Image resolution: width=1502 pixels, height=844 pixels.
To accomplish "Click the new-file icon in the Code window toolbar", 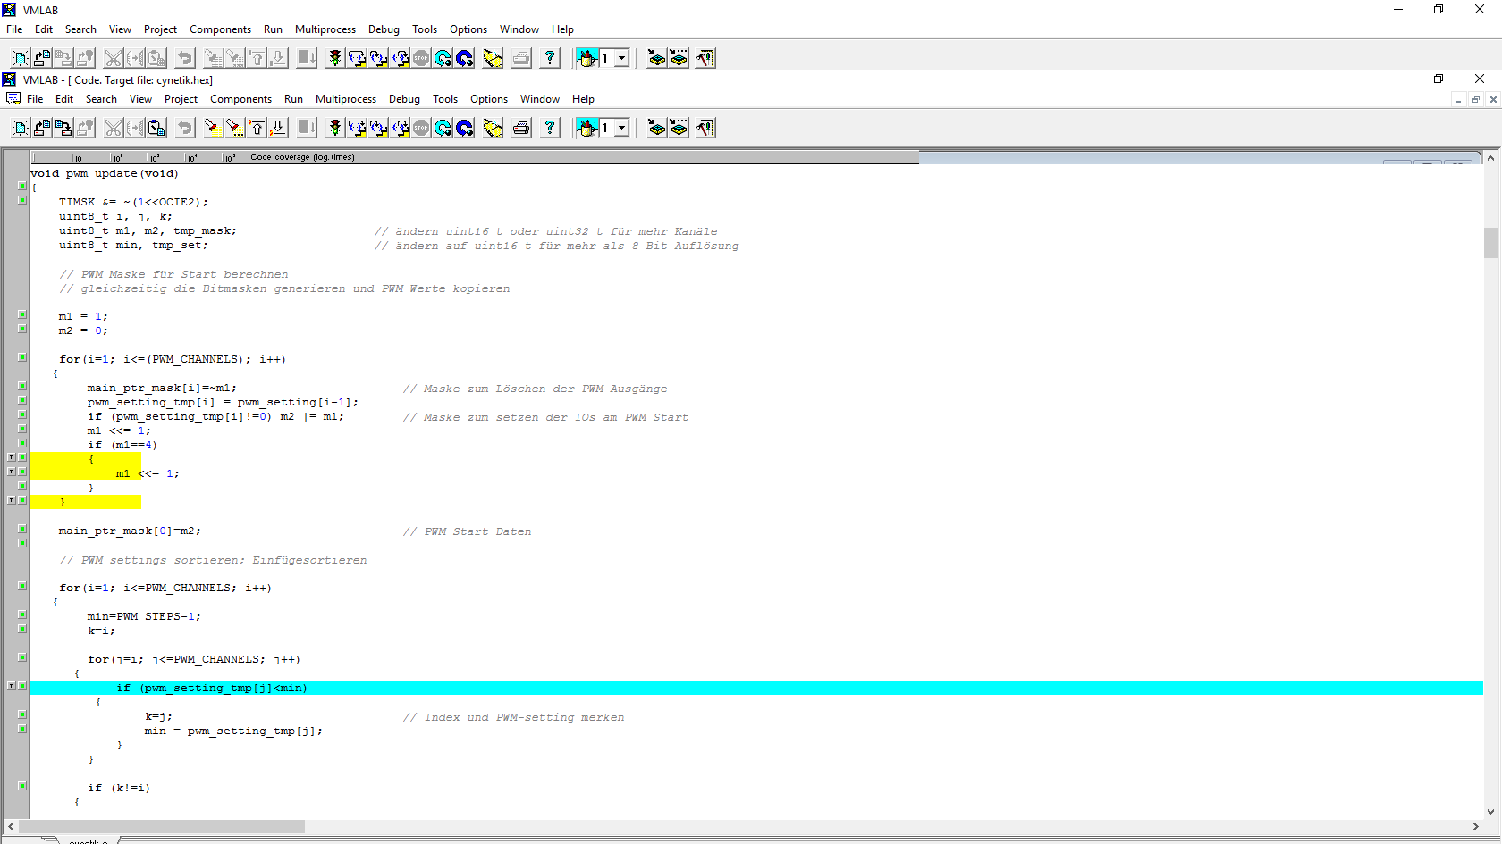I will [x=21, y=128].
